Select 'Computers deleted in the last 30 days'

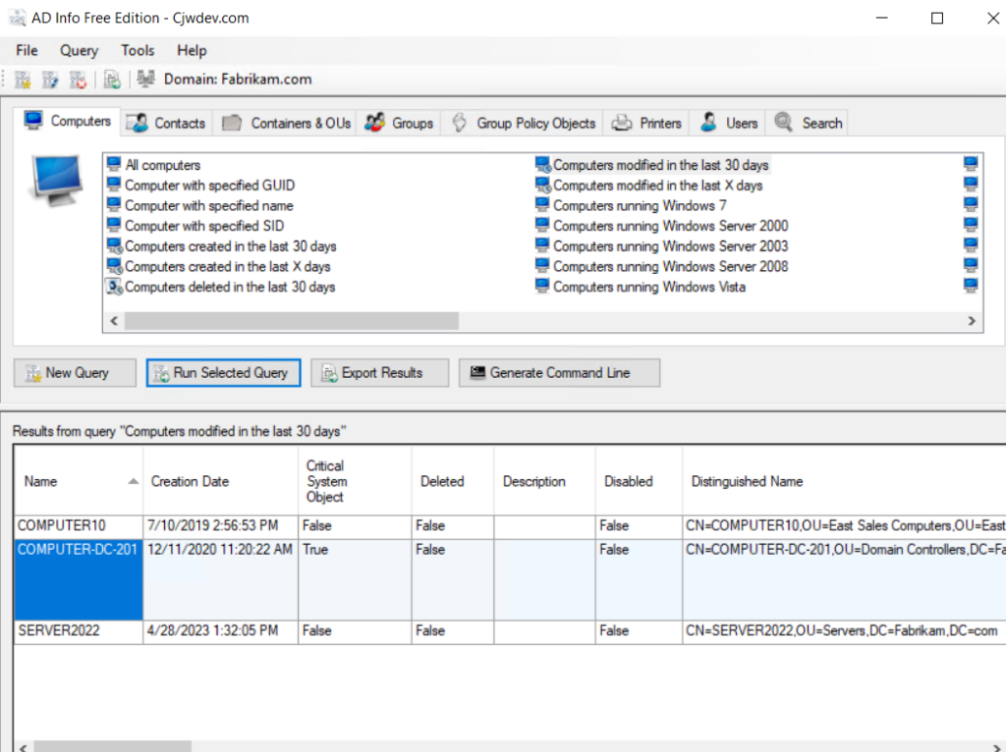(221, 287)
